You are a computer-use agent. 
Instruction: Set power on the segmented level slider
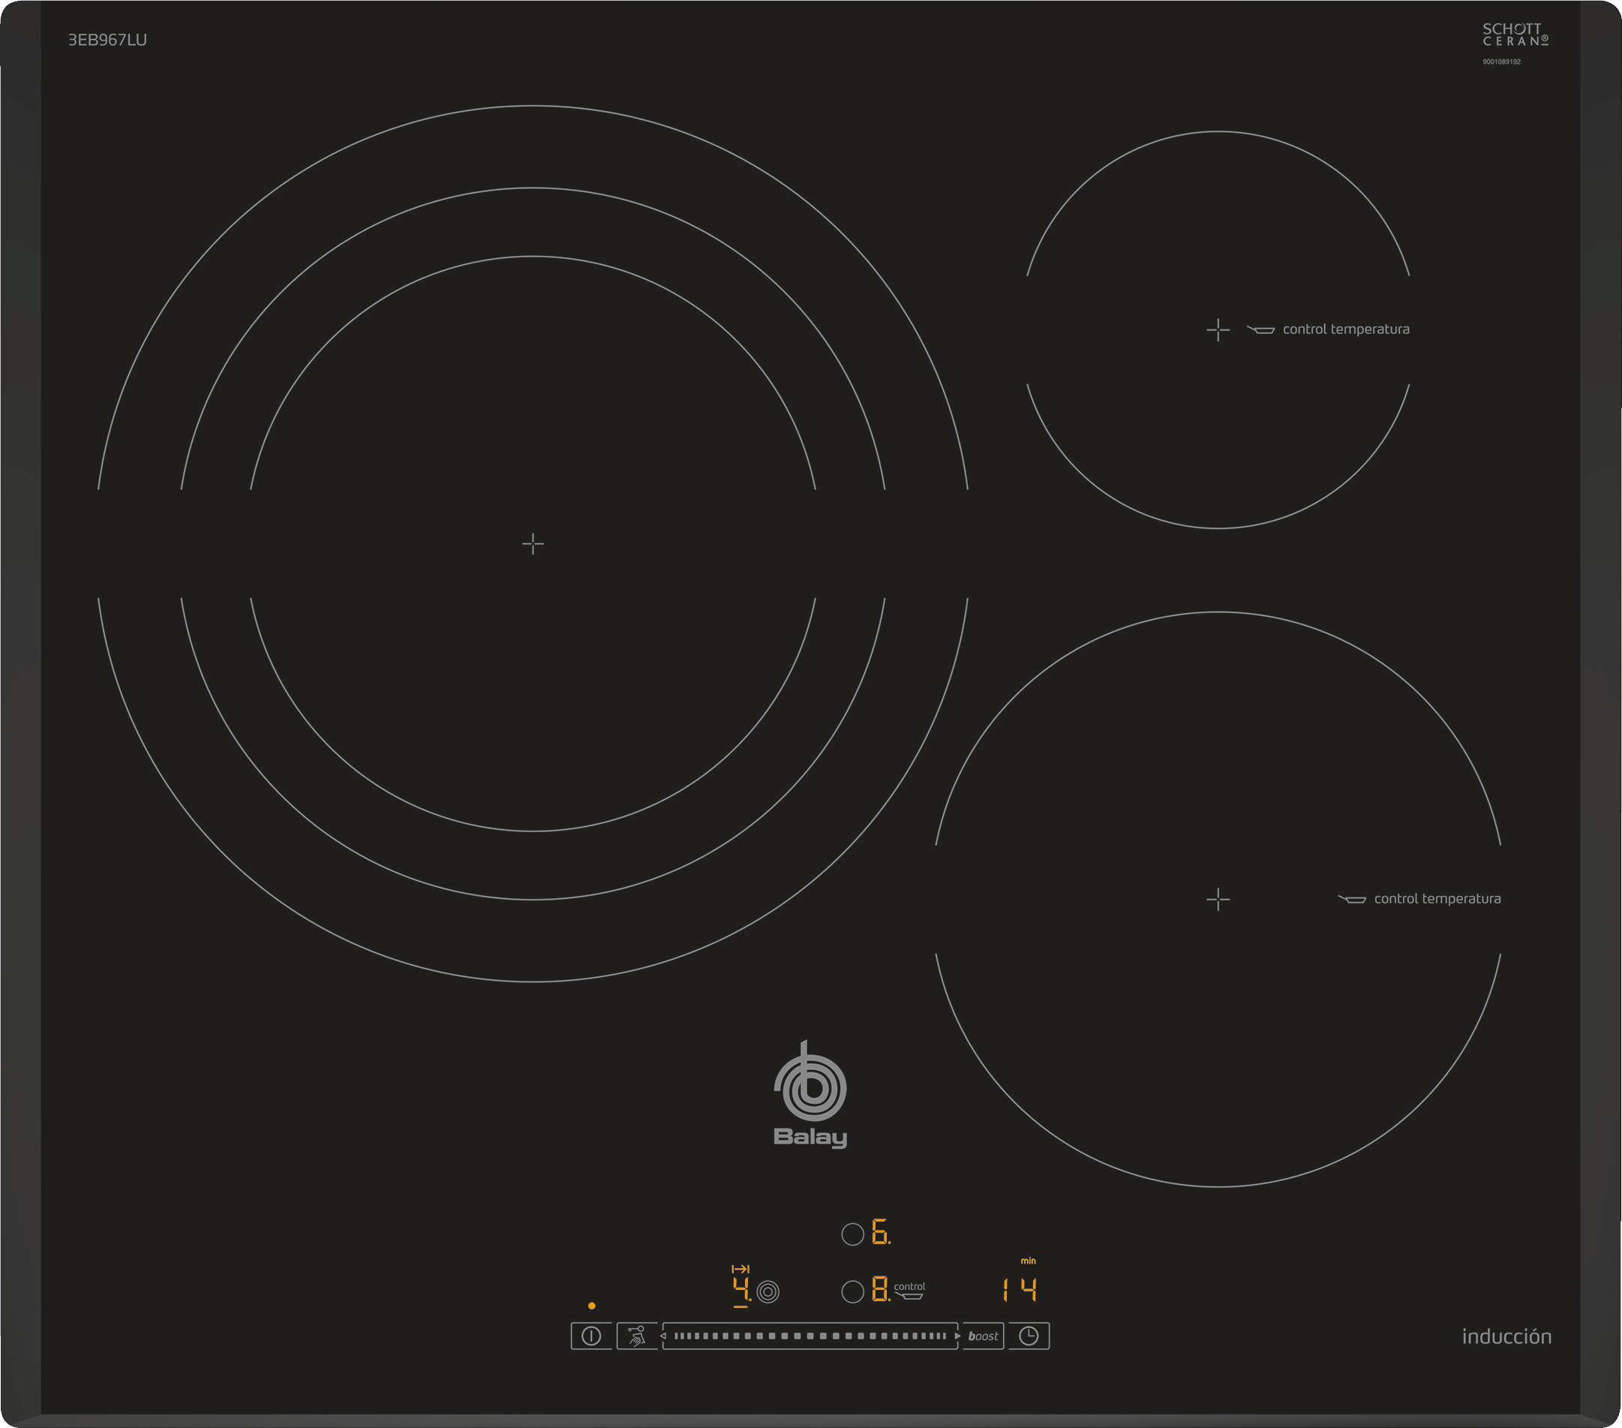click(x=810, y=1336)
